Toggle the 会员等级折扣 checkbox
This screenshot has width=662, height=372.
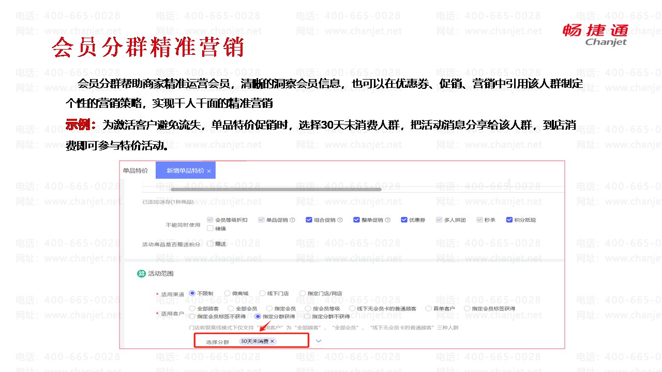point(210,220)
